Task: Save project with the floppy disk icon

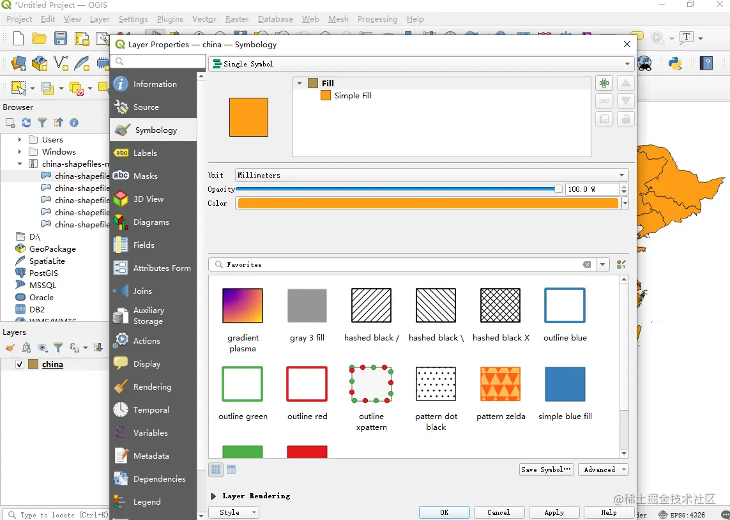Action: tap(61, 38)
